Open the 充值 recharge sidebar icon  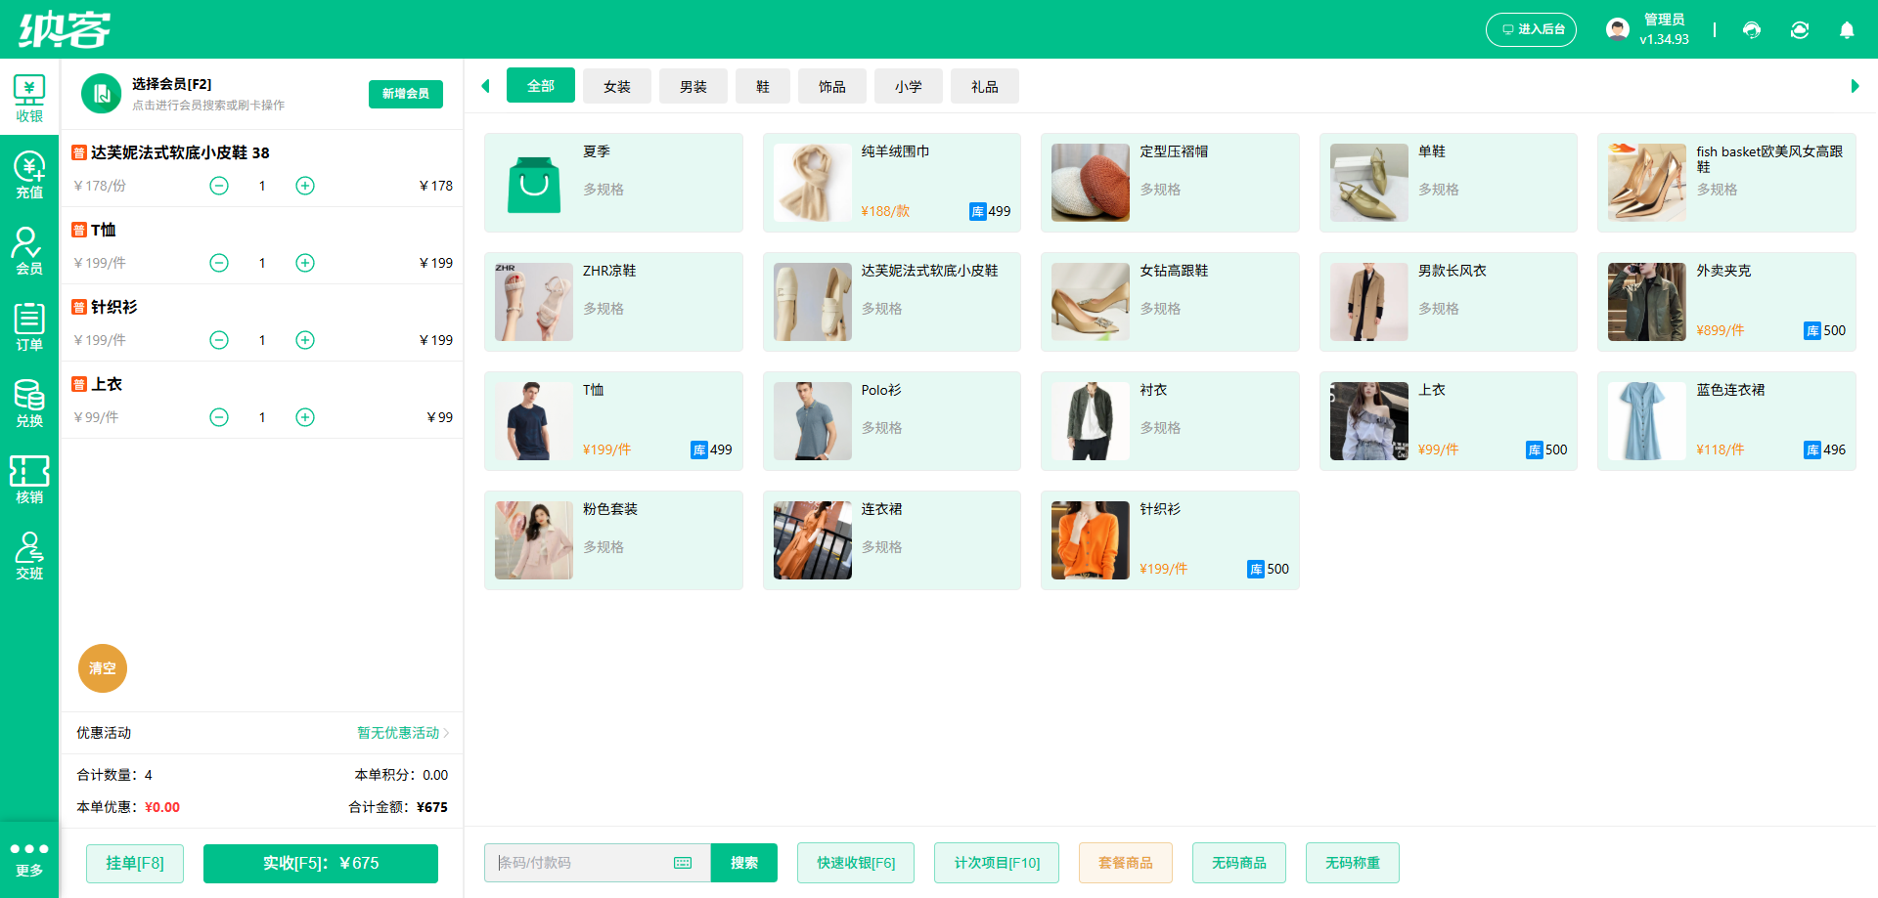(x=29, y=174)
